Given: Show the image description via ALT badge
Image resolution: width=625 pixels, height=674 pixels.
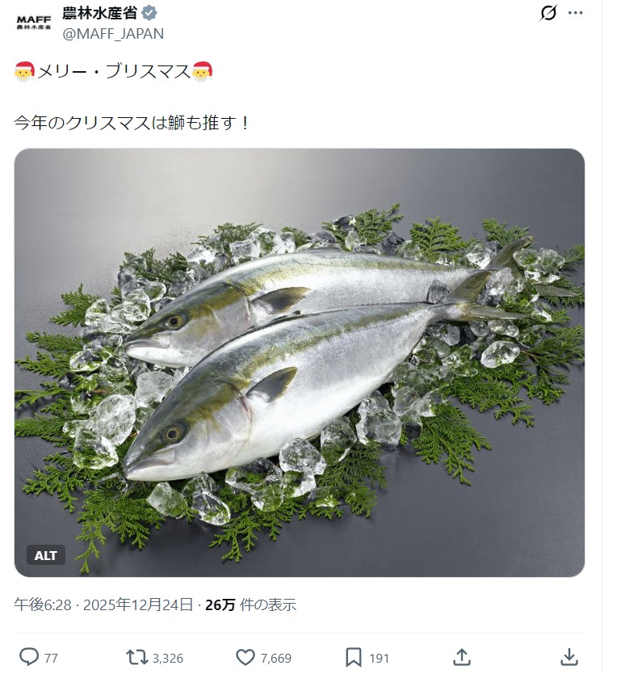Looking at the screenshot, I should tap(46, 555).
